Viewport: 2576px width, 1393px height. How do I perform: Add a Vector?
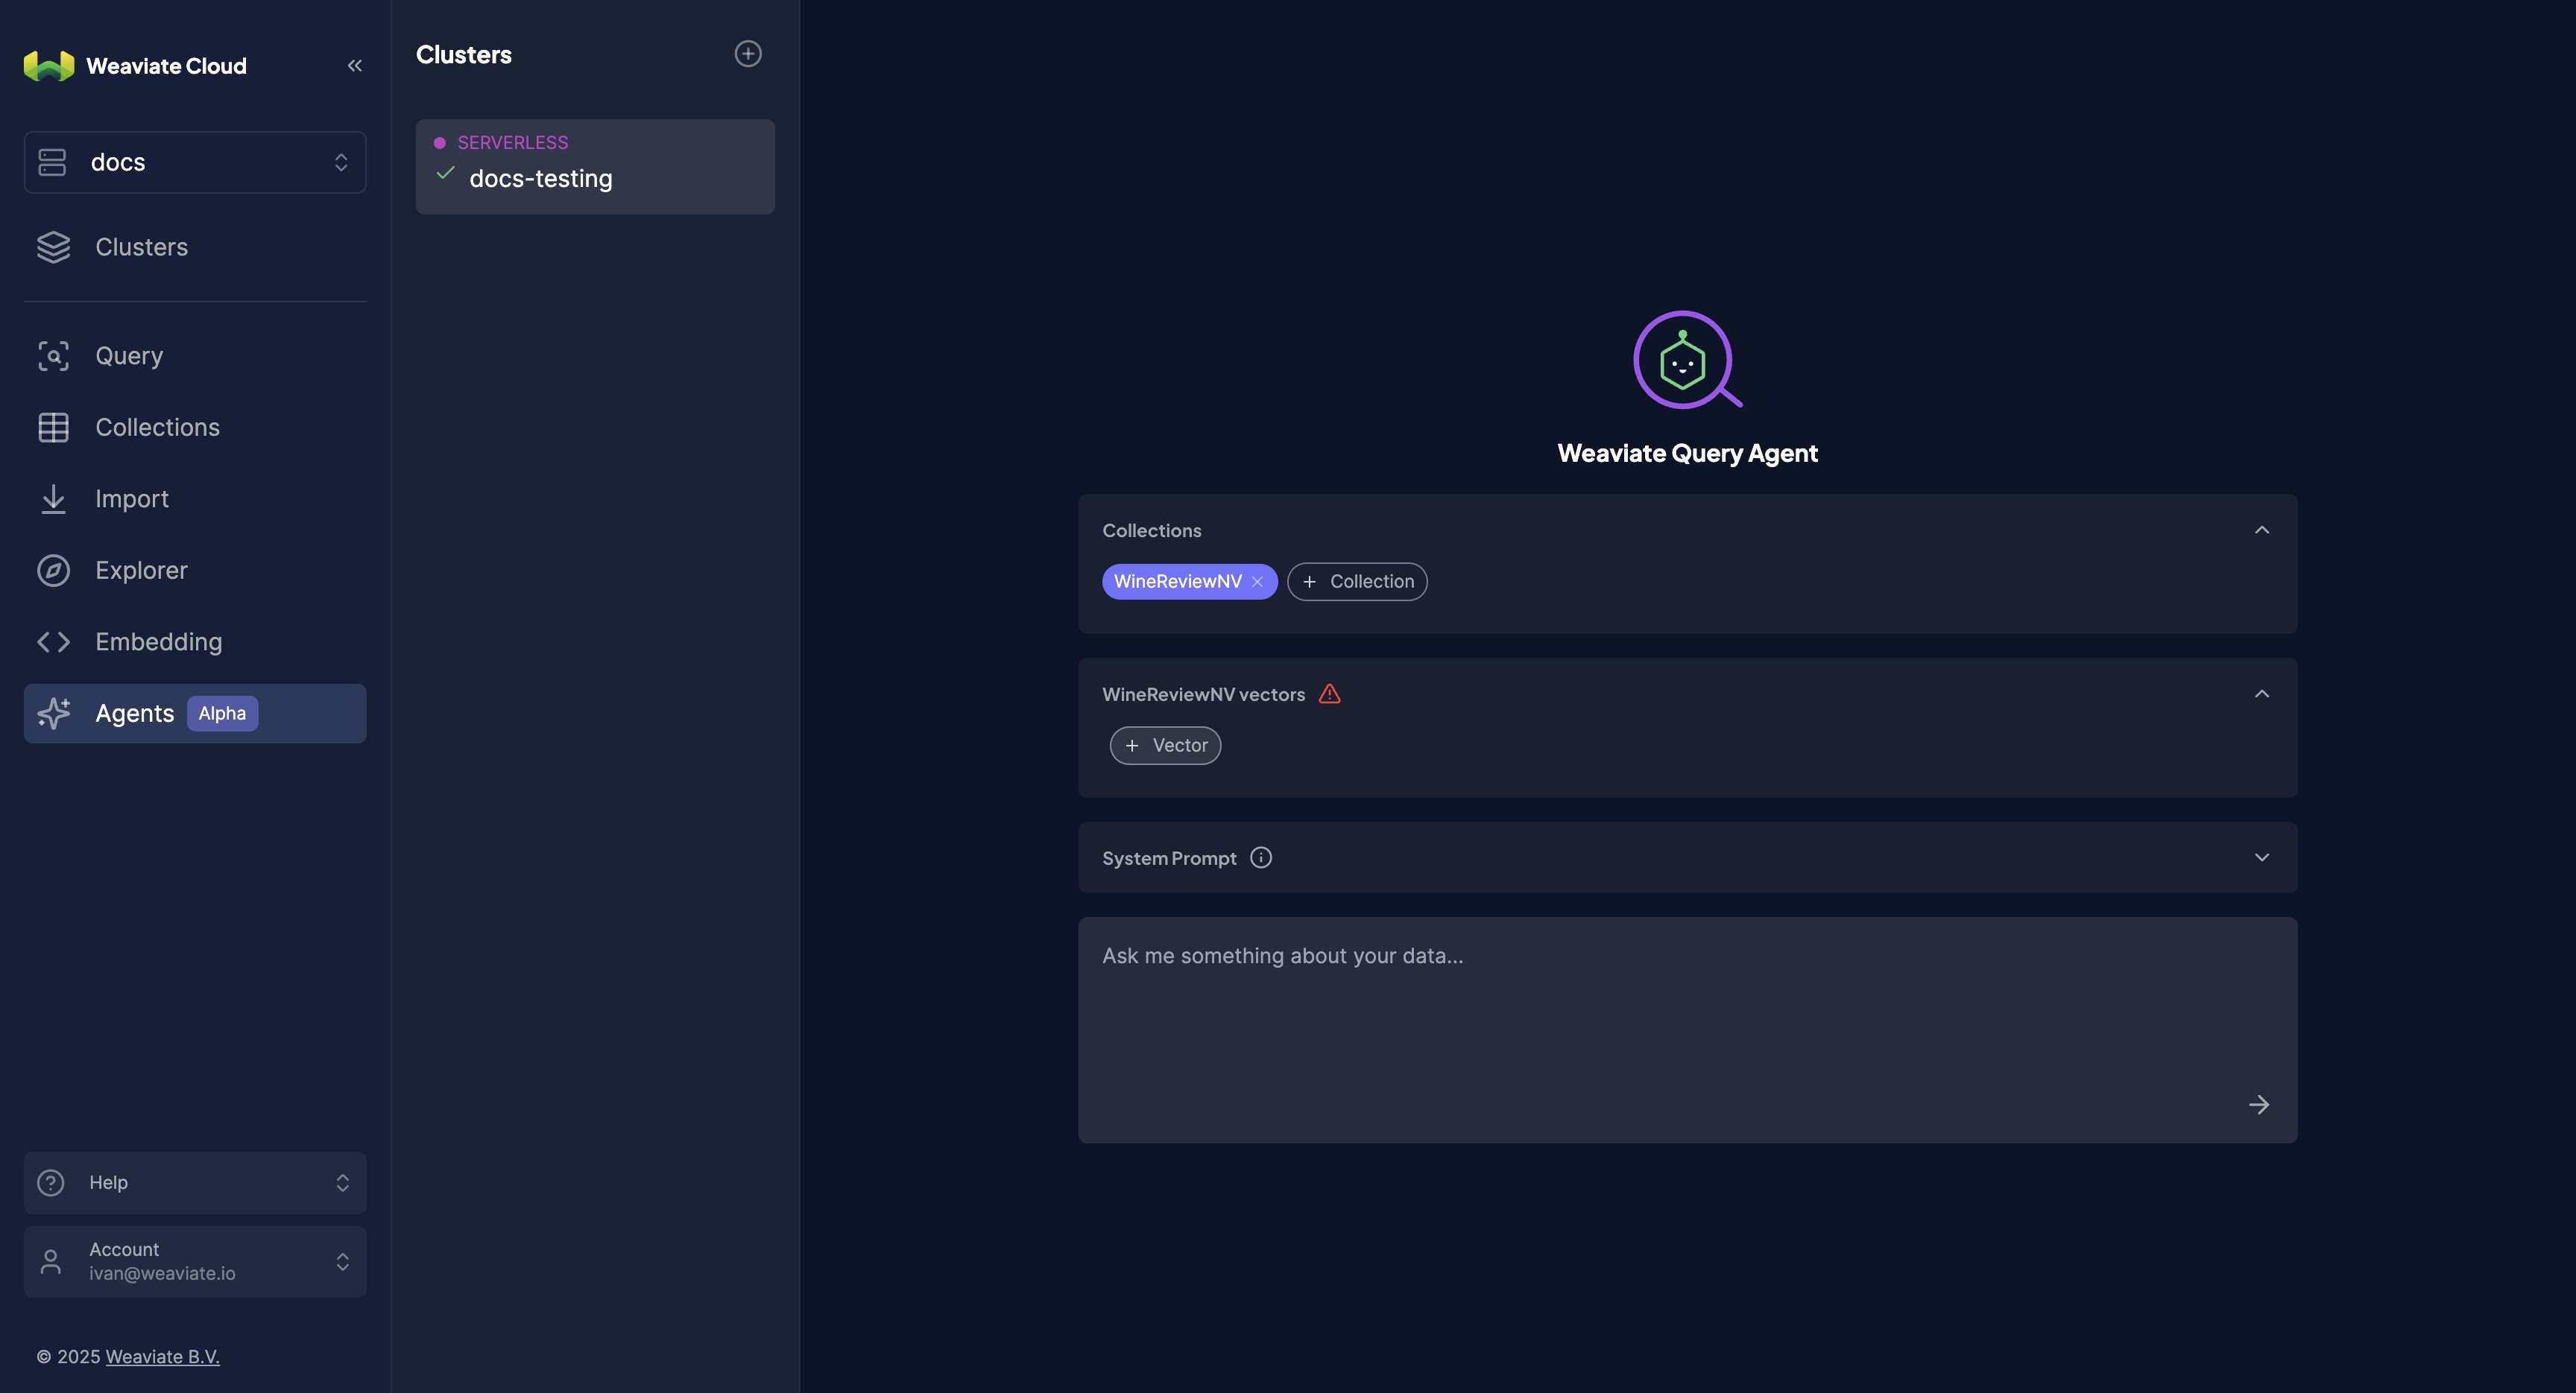pyautogui.click(x=1165, y=746)
